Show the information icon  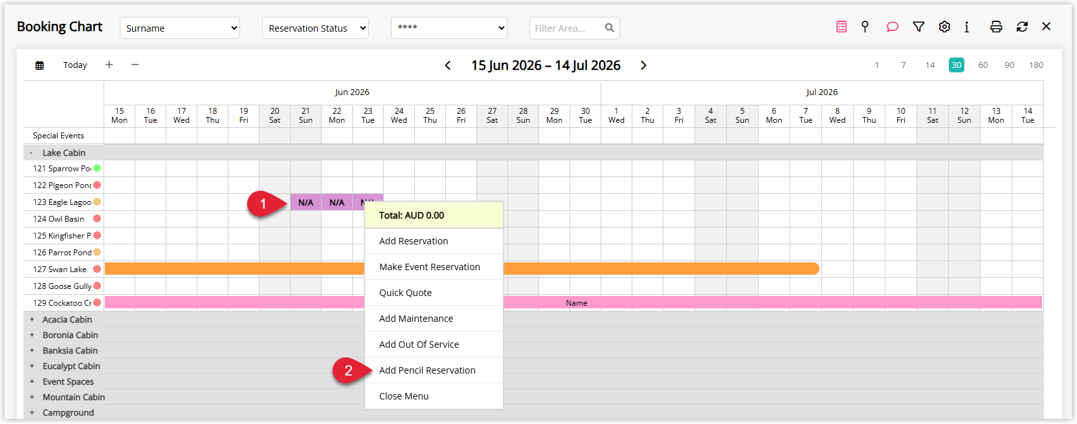tap(967, 26)
